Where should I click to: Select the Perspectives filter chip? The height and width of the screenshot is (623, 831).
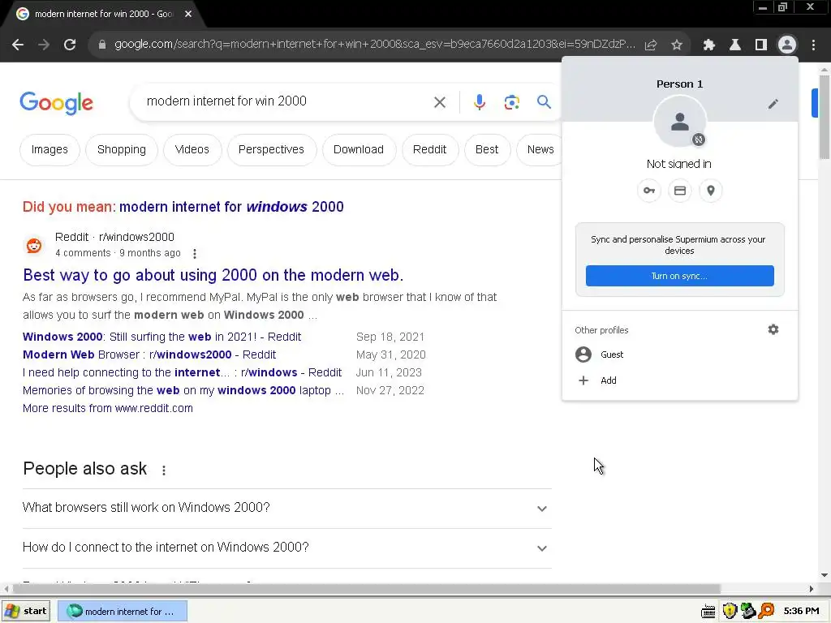click(271, 150)
